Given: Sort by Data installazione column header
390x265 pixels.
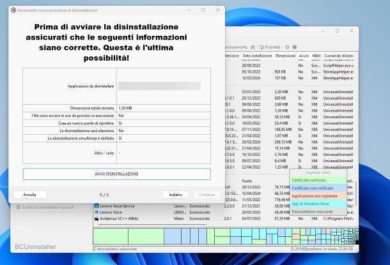Looking at the screenshot, I should (257, 56).
